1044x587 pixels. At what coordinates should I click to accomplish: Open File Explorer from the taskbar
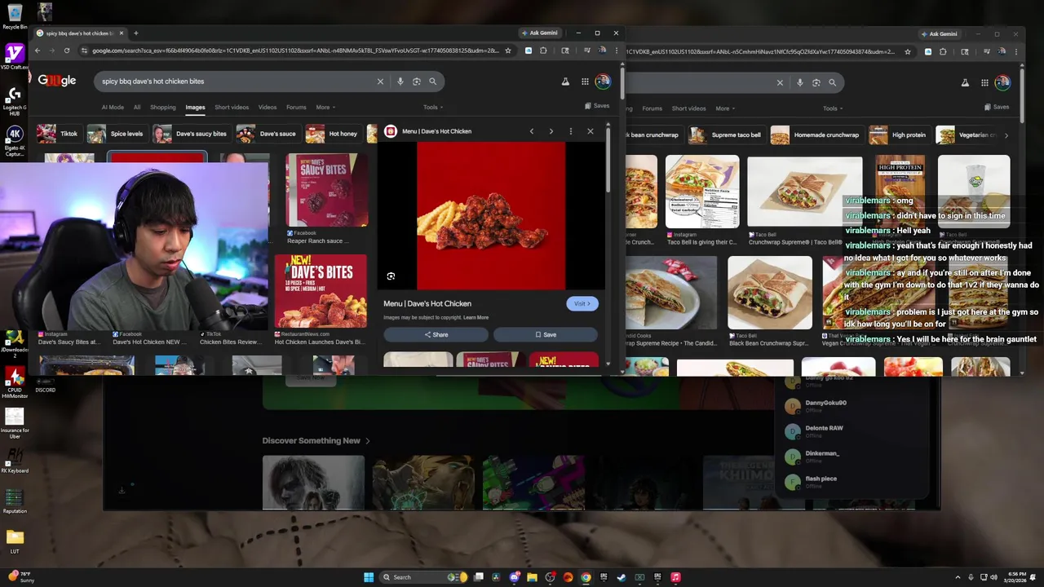[532, 577]
